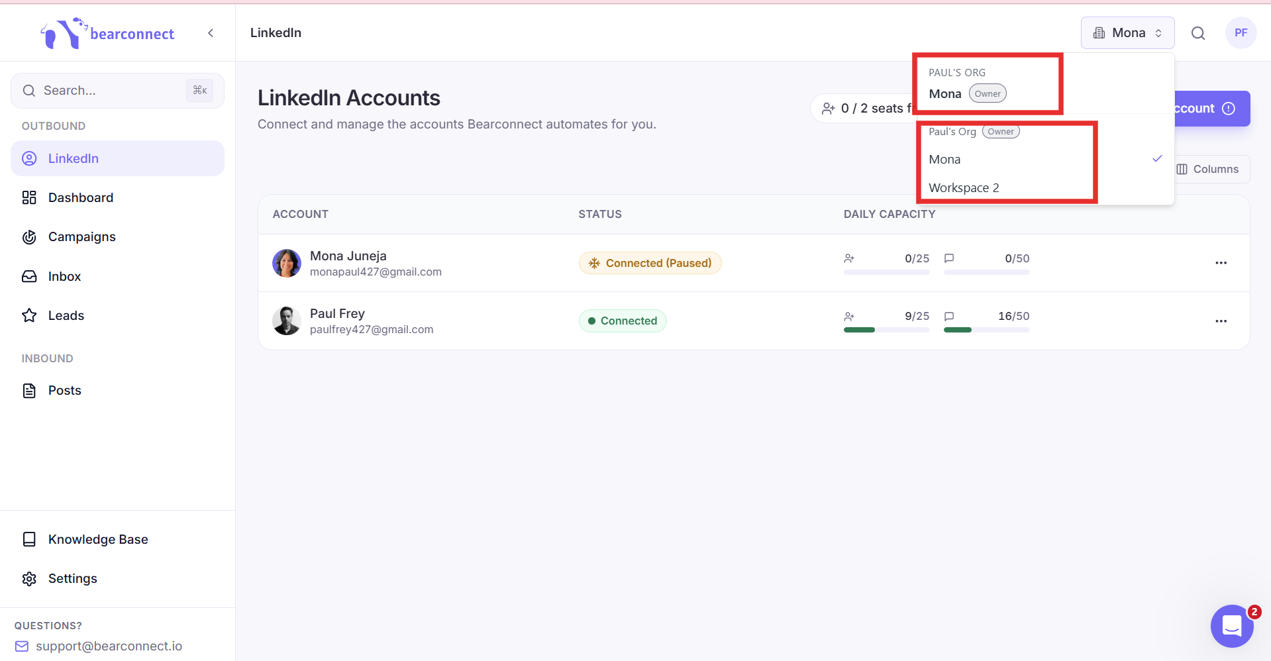Open the Knowledge Base book icon
This screenshot has height=661, width=1271.
click(x=29, y=540)
